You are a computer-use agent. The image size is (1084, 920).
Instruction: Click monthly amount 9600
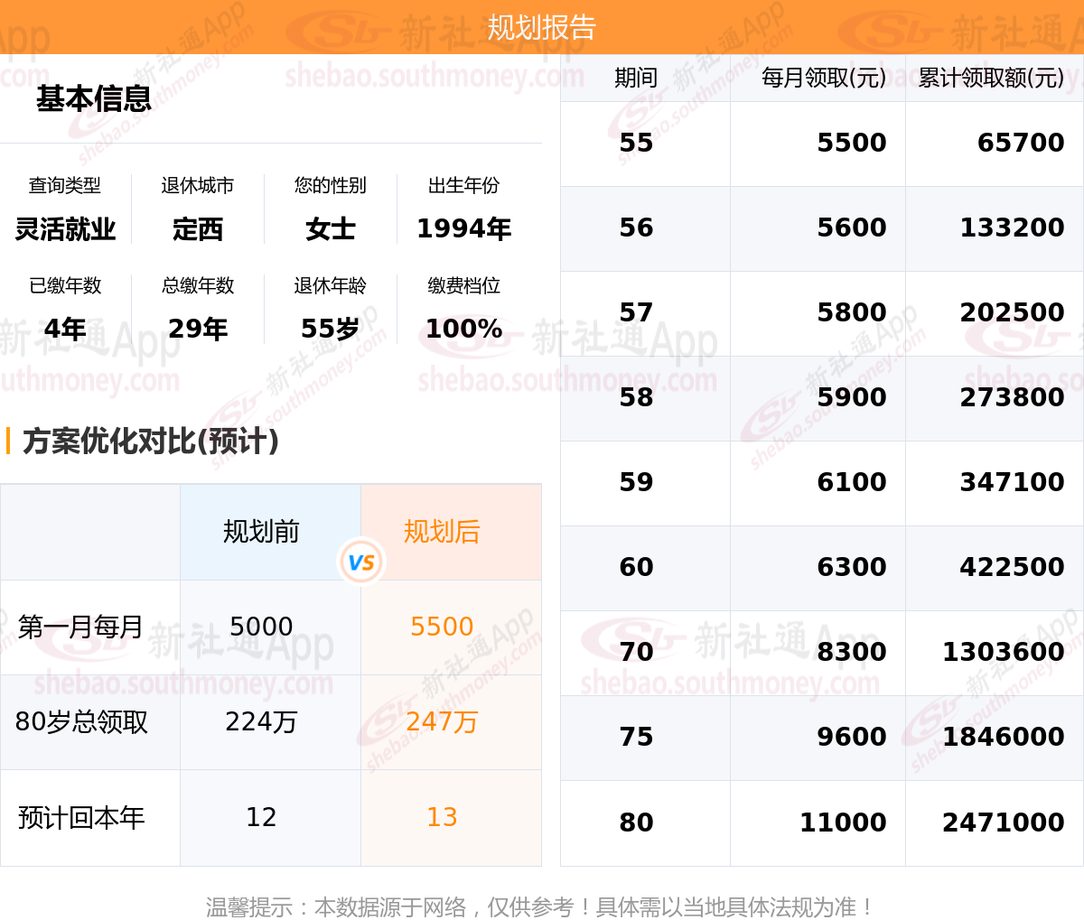coord(852,737)
